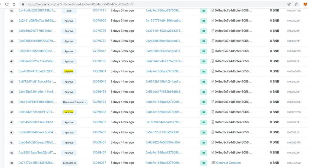
Task: Go to the browser home page
Action: (14, 4)
